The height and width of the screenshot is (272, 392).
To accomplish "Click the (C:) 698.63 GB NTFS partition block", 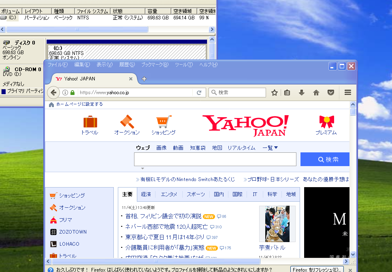I will click(x=127, y=52).
